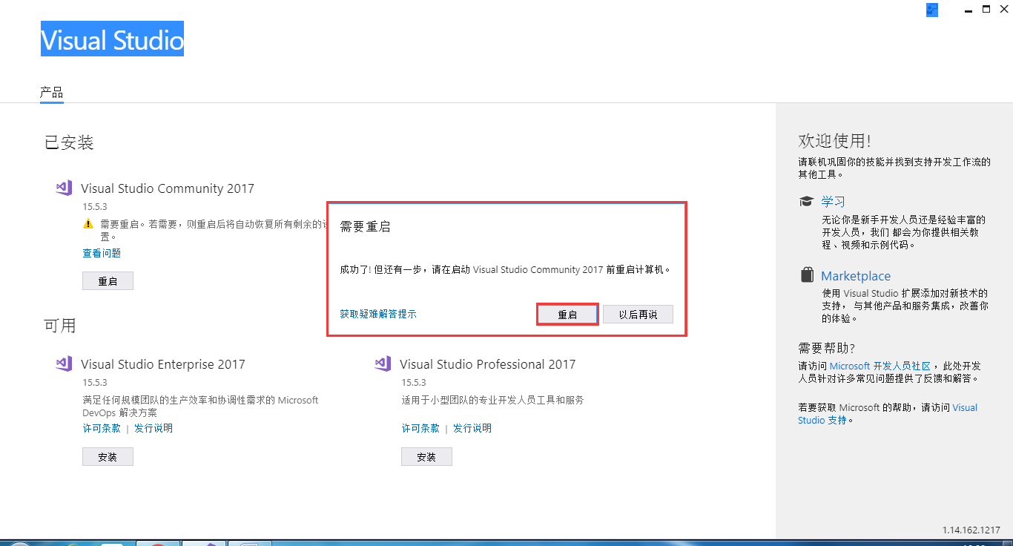Viewport: 1013px width, 546px height.
Task: Click the 以后再说 button
Action: coord(638,314)
